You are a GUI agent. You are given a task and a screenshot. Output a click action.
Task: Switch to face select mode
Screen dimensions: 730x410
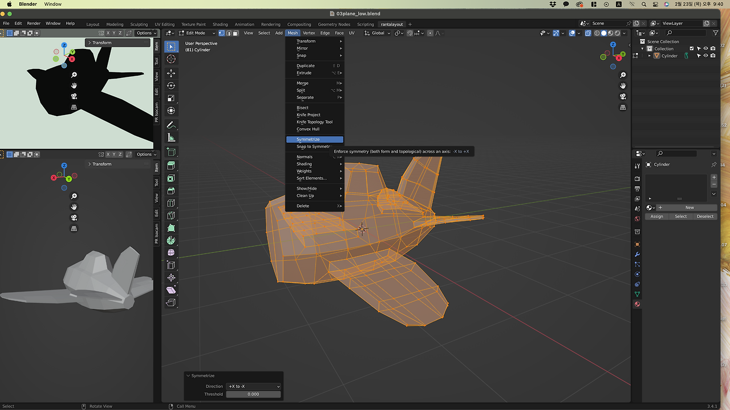pyautogui.click(x=235, y=33)
